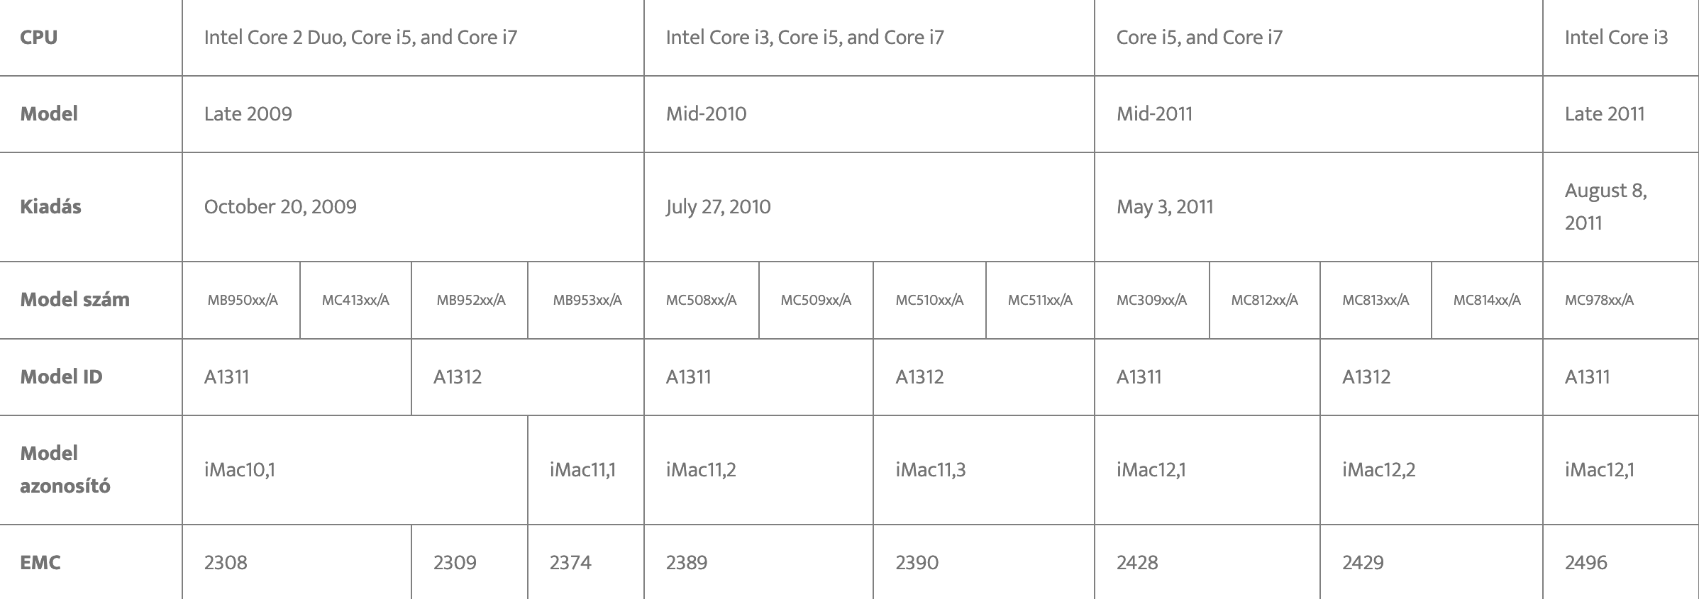This screenshot has height=599, width=1699.
Task: Click the iMac11,1 identifier cell
Action: (x=586, y=470)
